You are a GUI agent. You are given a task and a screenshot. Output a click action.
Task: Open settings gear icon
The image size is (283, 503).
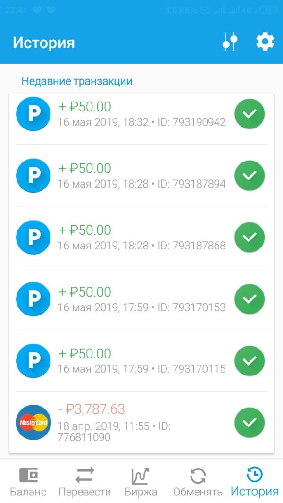pyautogui.click(x=265, y=42)
